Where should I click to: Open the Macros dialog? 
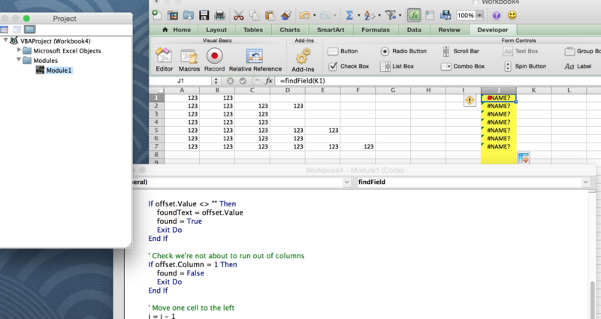click(x=189, y=60)
